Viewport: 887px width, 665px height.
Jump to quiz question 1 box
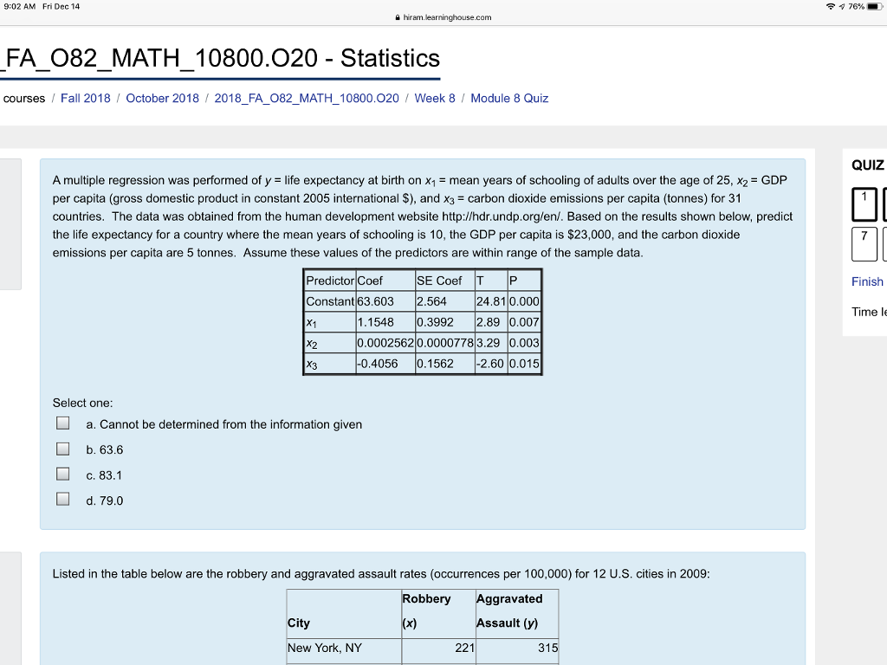coord(864,204)
